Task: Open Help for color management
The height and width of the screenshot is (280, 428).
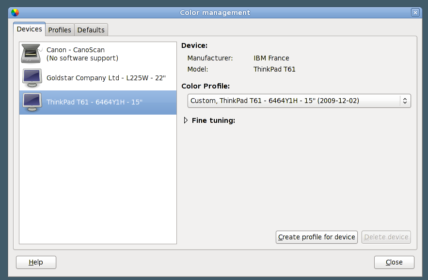Action: (x=36, y=262)
